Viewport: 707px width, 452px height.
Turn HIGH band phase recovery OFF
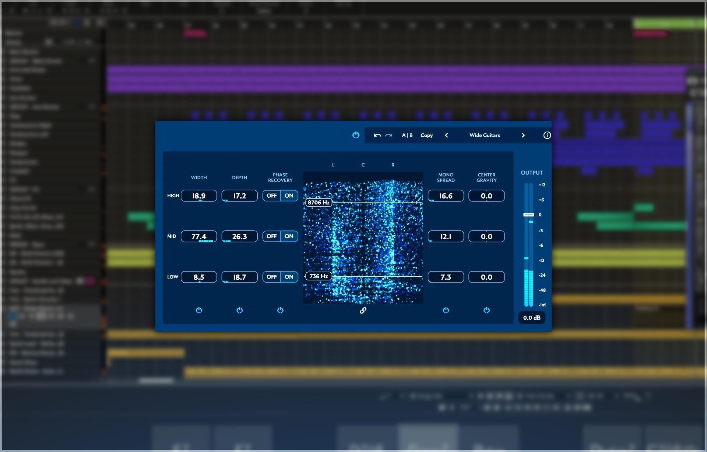(272, 196)
